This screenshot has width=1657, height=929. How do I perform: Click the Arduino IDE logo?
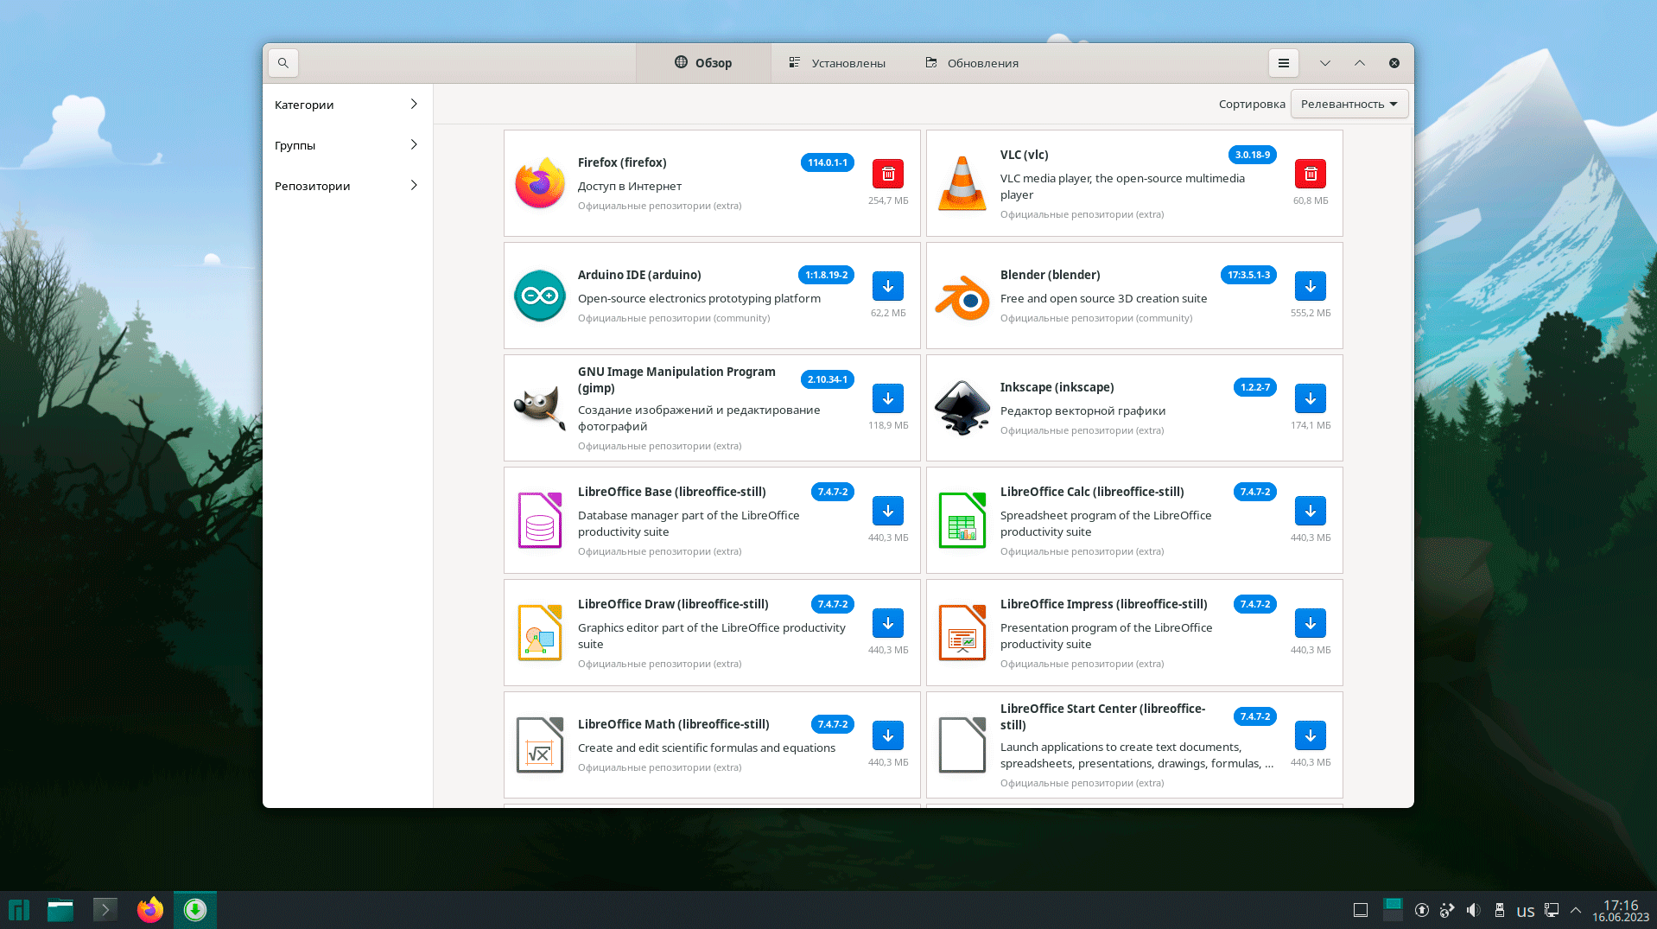point(540,296)
